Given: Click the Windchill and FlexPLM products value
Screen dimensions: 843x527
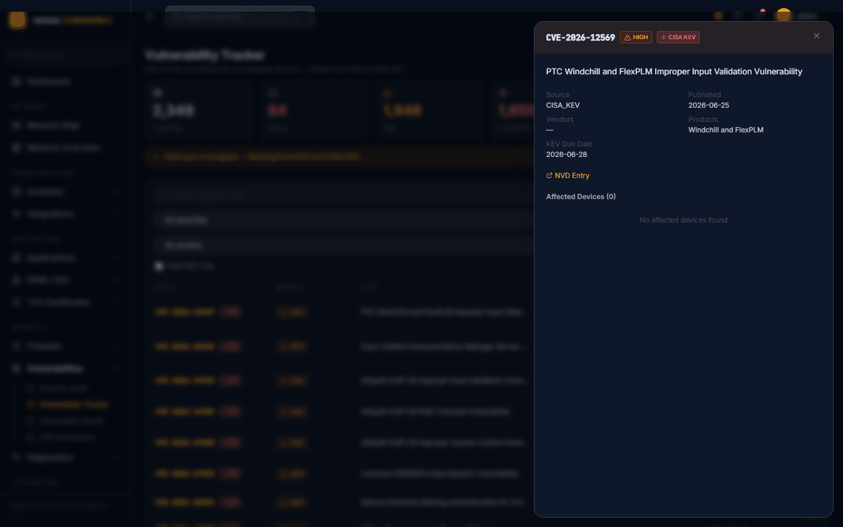Looking at the screenshot, I should tap(726, 130).
